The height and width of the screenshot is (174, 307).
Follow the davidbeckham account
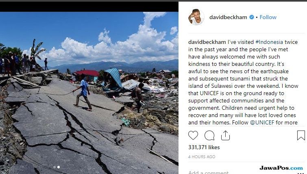(268, 17)
